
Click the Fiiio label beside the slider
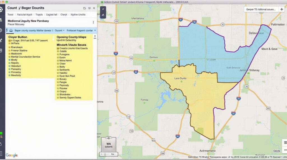click(x=113, y=154)
